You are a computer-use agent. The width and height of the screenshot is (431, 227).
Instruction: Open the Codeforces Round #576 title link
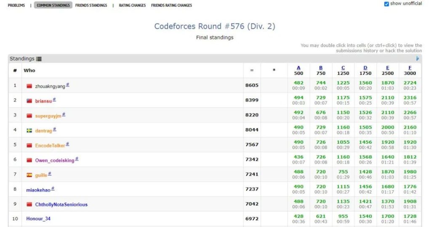pyautogui.click(x=214, y=26)
